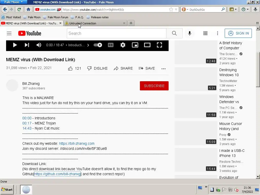Open the Most Visited bookmarks folder

point(11,17)
